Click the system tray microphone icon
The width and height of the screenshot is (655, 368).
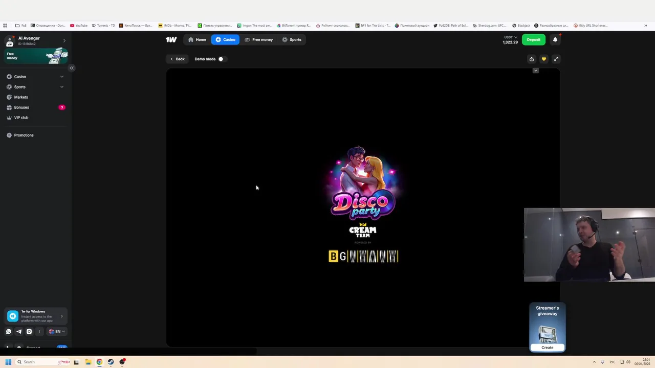pyautogui.click(x=602, y=362)
